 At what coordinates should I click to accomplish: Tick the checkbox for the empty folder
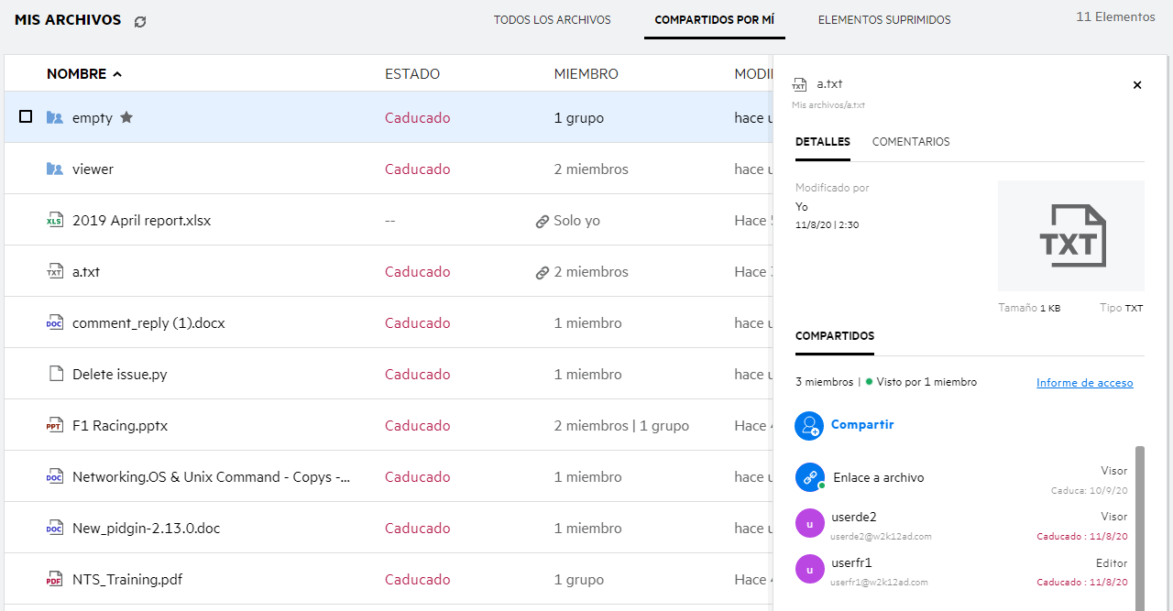26,116
